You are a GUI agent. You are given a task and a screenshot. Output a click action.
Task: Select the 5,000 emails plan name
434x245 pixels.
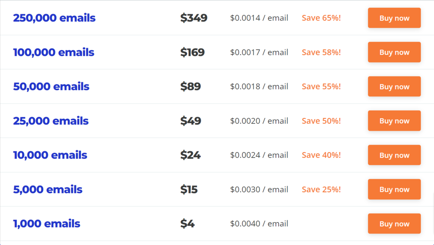click(x=47, y=189)
